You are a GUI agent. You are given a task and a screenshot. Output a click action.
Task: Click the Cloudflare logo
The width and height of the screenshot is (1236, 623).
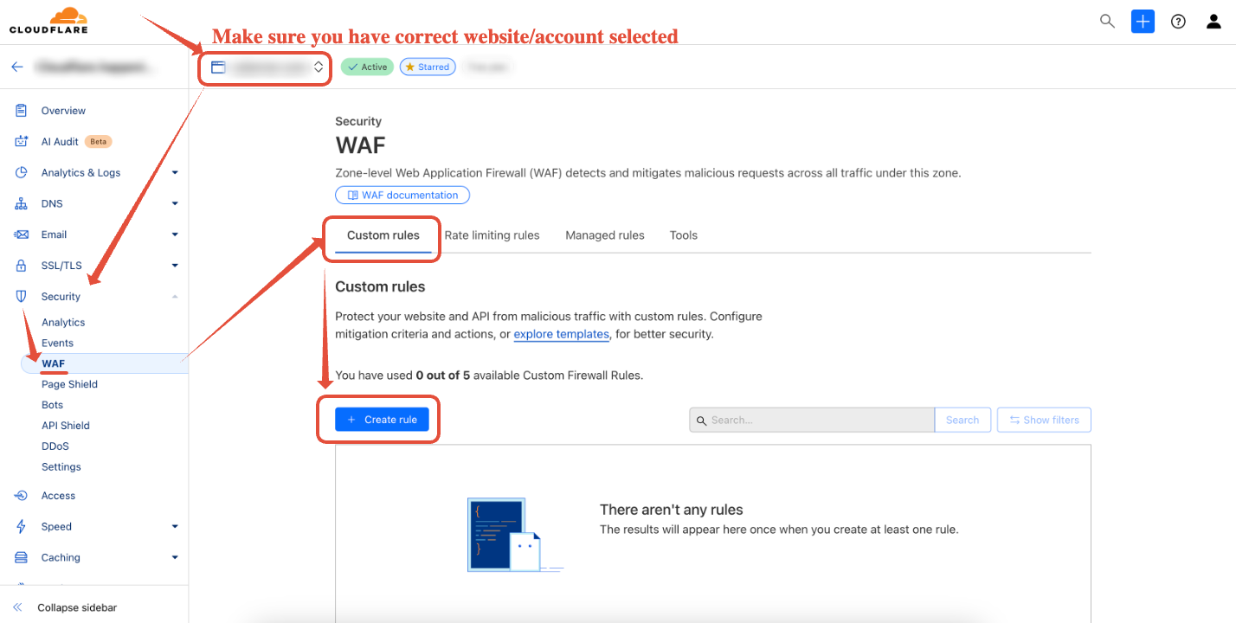pyautogui.click(x=48, y=22)
